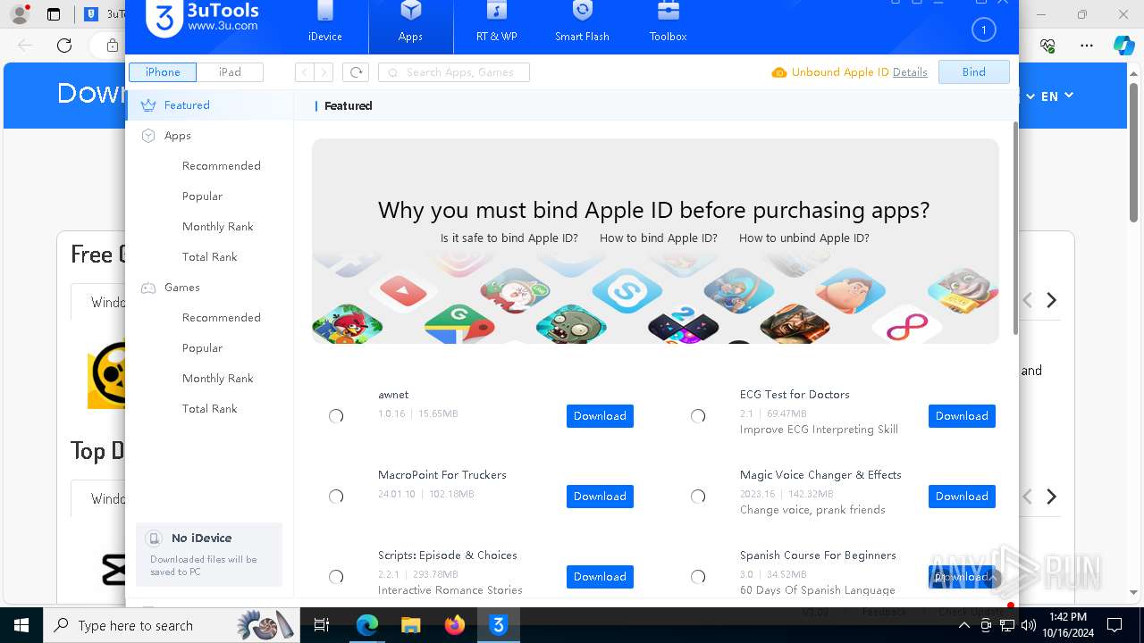The width and height of the screenshot is (1144, 643).
Task: Select the iPad tab
Action: (x=230, y=72)
